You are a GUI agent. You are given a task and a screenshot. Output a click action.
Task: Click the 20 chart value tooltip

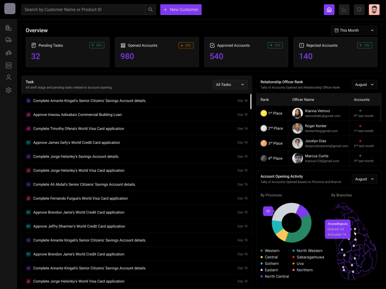pos(268,211)
